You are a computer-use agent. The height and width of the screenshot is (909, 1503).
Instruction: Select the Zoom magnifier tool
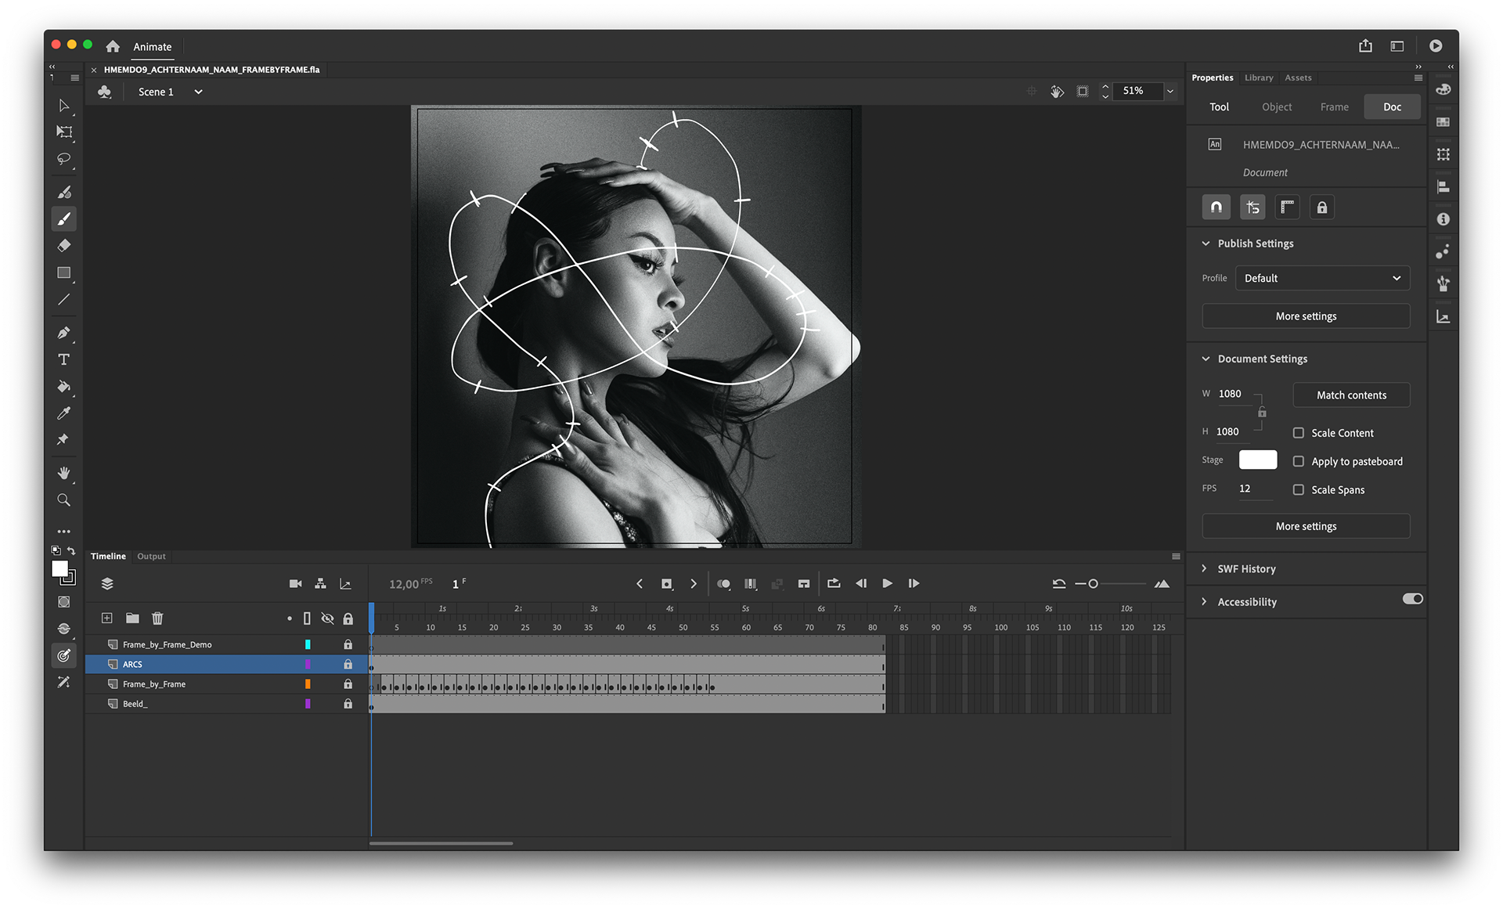(64, 500)
